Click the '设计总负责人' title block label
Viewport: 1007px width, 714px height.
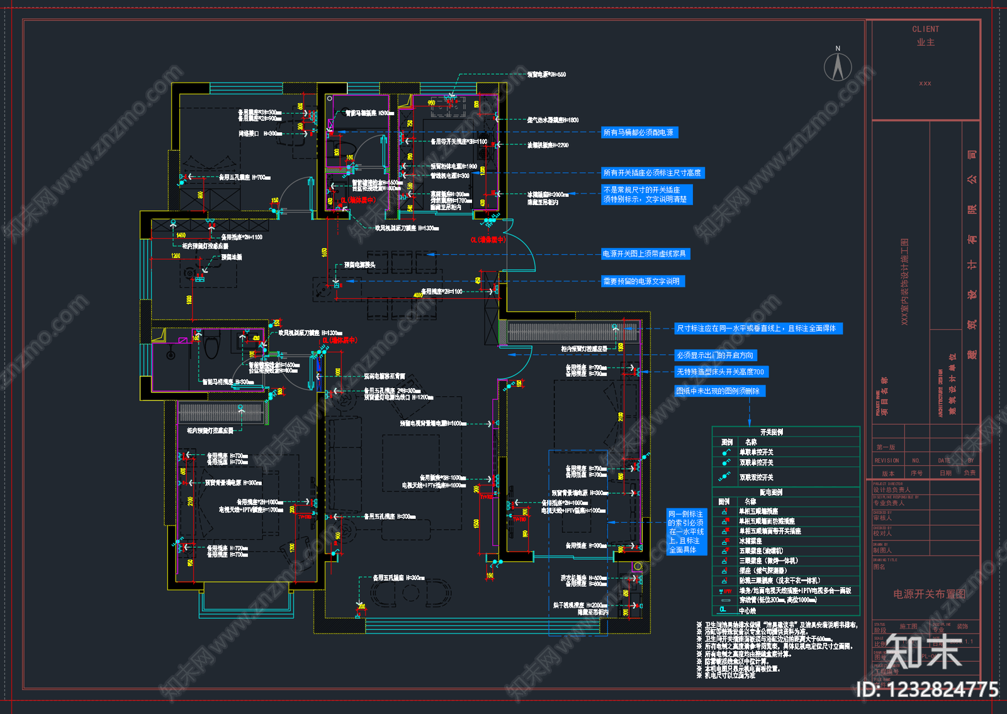[892, 490]
